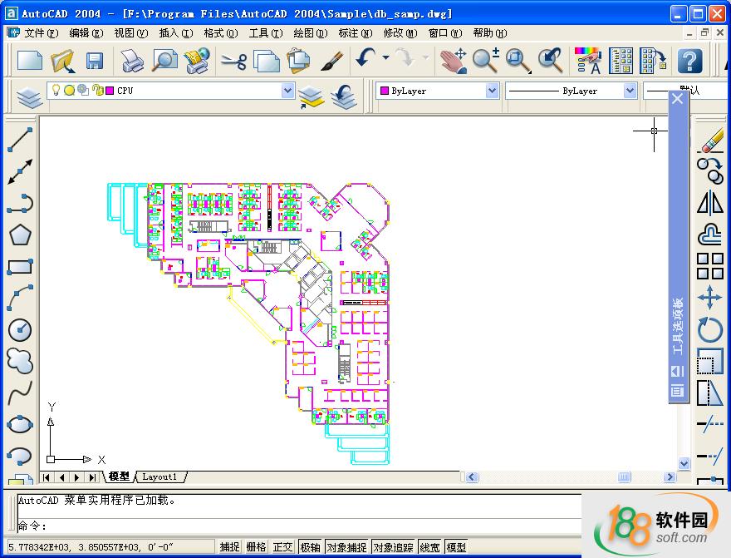
Task: Choose the Mirror modify tool
Action: coord(710,202)
